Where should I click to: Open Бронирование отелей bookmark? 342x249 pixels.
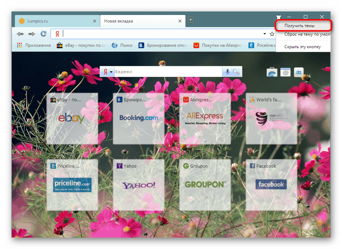coord(163,45)
